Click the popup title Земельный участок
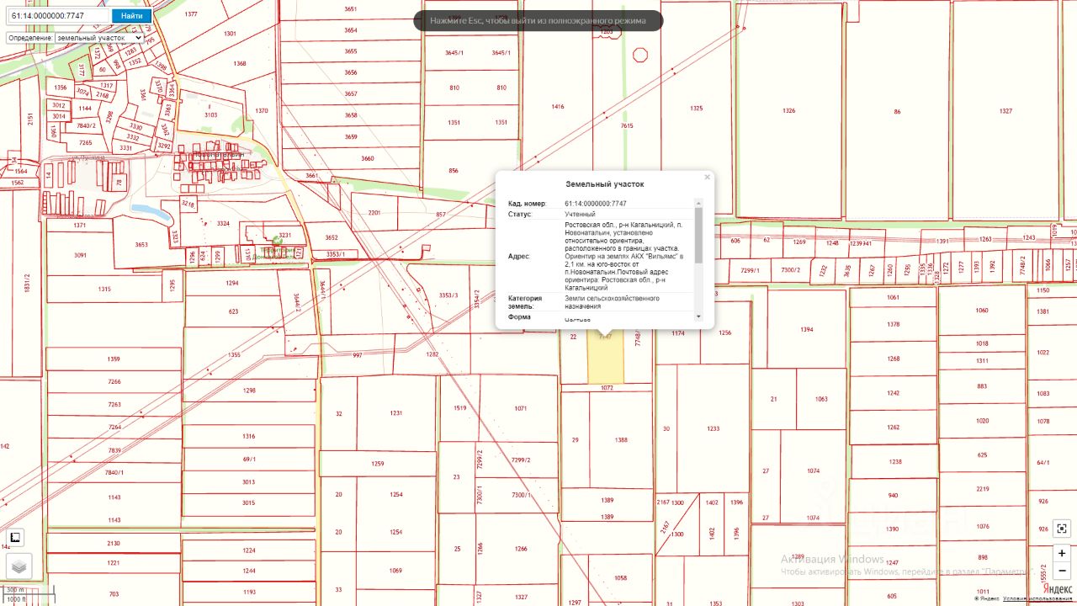Image resolution: width=1077 pixels, height=606 pixels. (x=604, y=183)
